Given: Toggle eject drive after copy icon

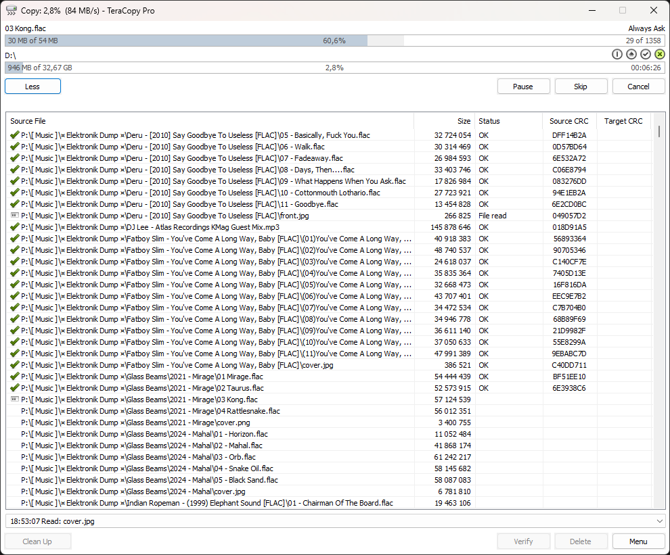Looking at the screenshot, I should point(631,54).
